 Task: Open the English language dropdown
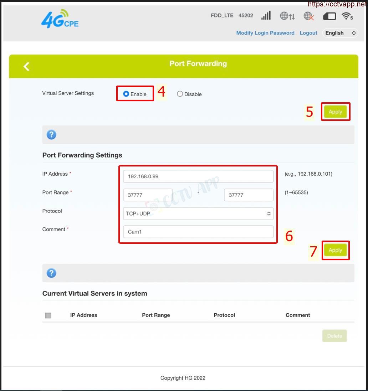tap(340, 33)
